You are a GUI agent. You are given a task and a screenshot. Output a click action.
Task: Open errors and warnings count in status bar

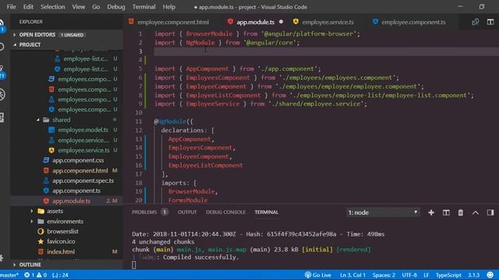pyautogui.click(x=36, y=275)
